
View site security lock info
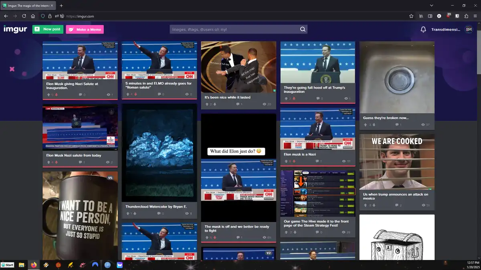pyautogui.click(x=50, y=16)
